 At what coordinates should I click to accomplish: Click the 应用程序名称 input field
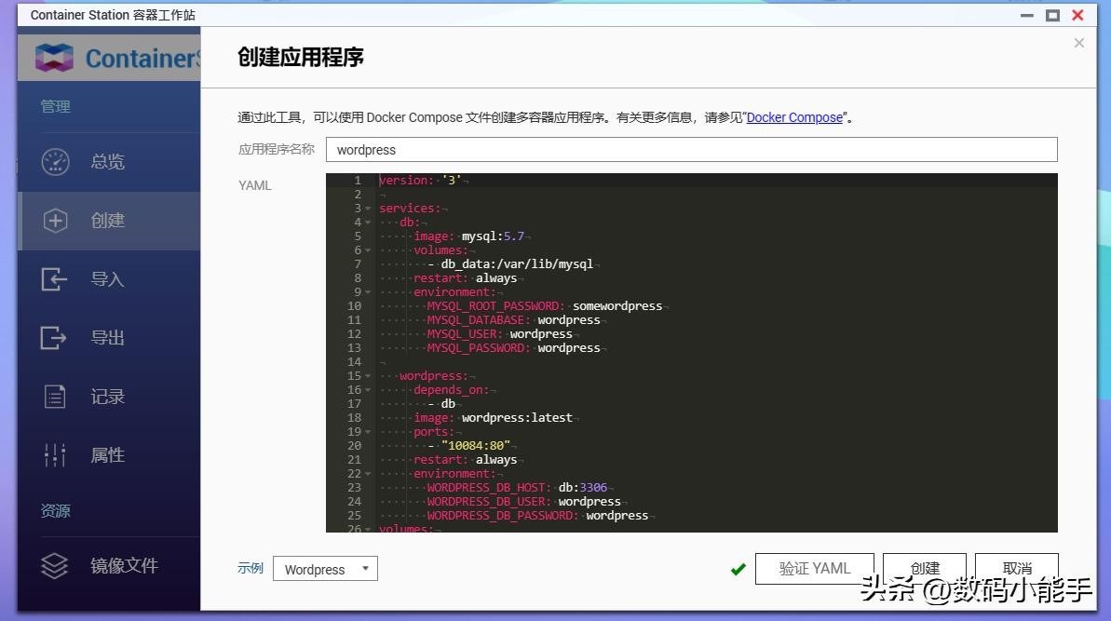(x=691, y=150)
